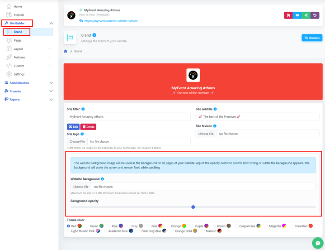
Task: Click the Domains button
Action: coord(312,38)
